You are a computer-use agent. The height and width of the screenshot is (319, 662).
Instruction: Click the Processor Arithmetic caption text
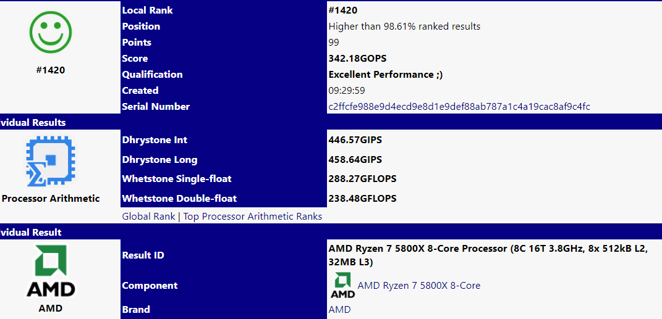pyautogui.click(x=51, y=199)
